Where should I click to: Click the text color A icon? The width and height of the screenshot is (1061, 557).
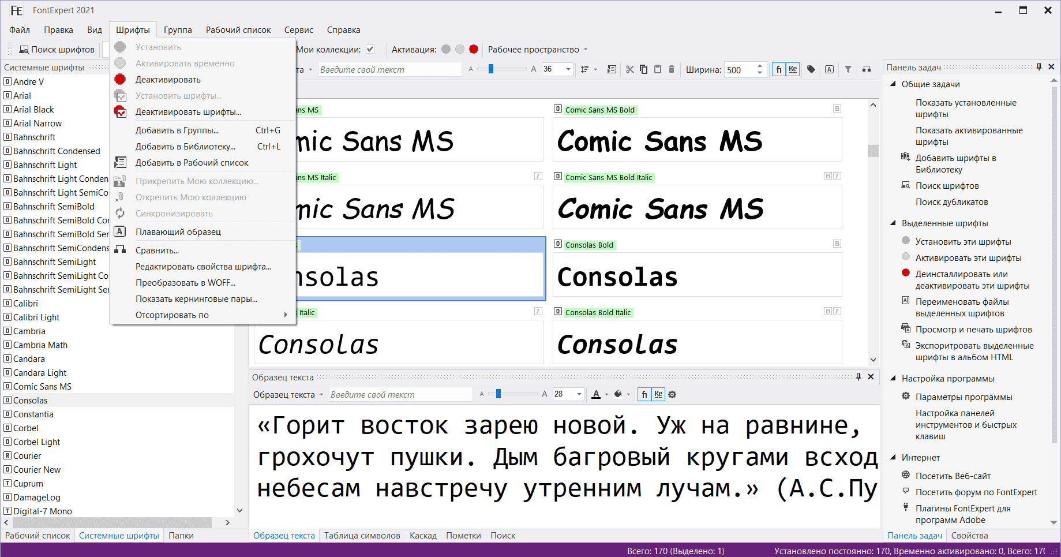click(596, 395)
